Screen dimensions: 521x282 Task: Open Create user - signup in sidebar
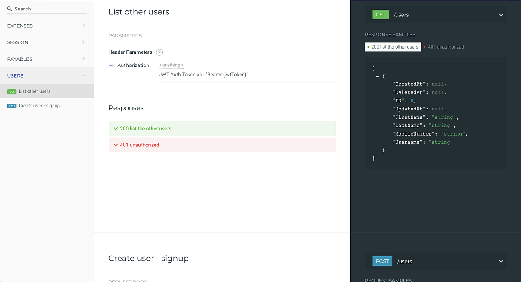click(x=47, y=106)
